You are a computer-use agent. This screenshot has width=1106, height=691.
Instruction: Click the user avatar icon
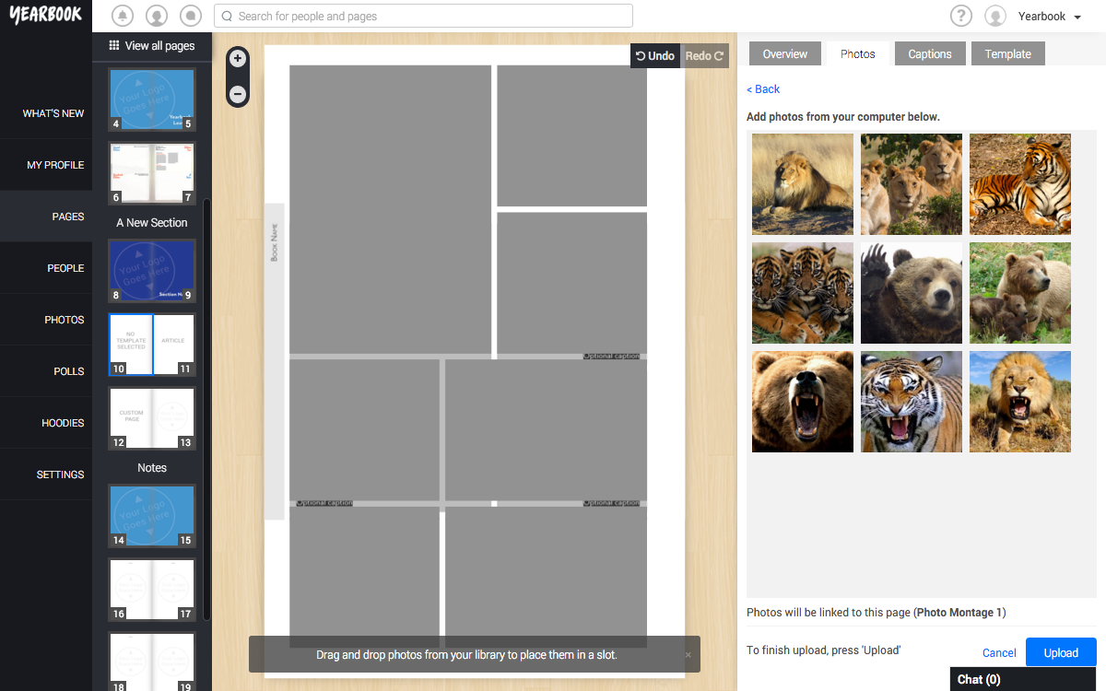click(995, 16)
